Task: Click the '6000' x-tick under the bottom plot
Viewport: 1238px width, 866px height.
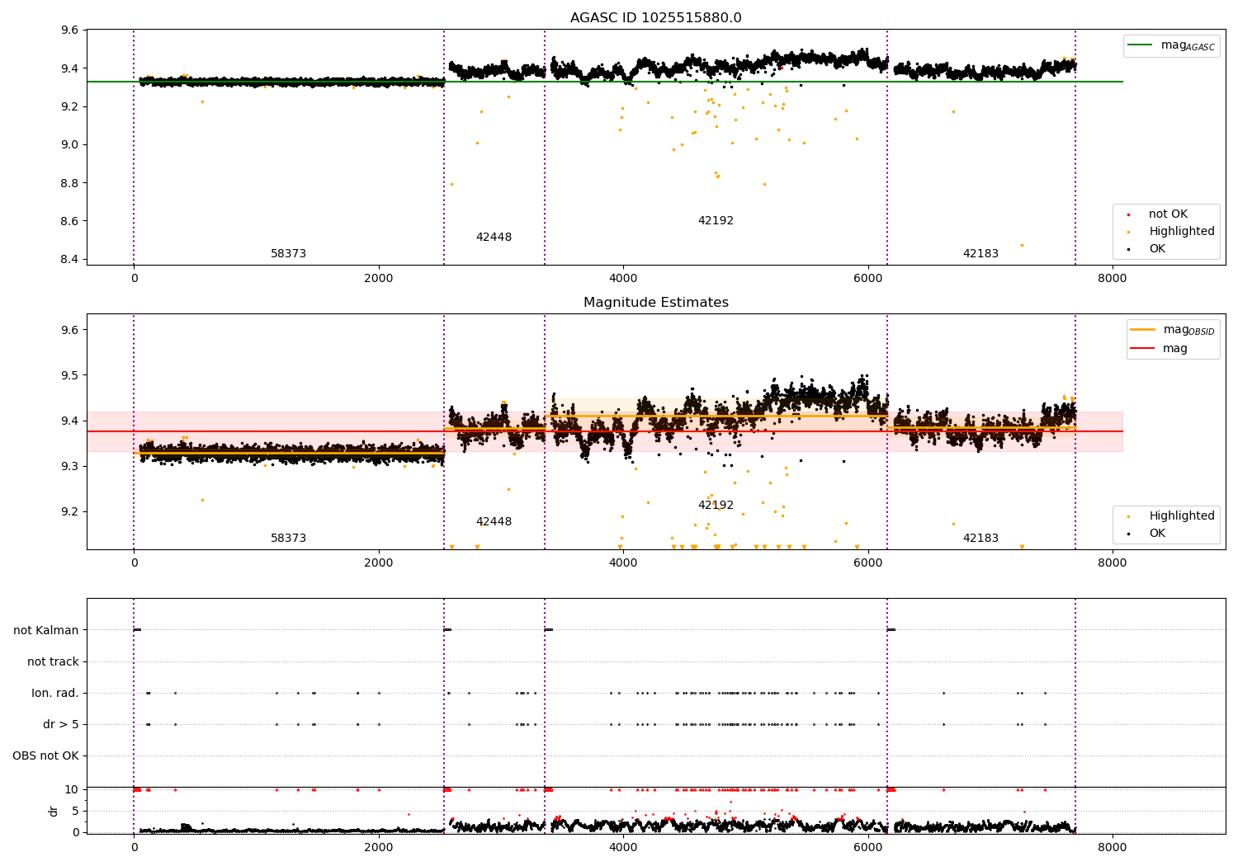Action: (x=867, y=847)
